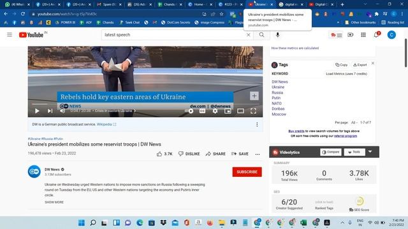Image resolution: width=408 pixels, height=229 pixels.
Task: Subscribe to DW News
Action: pos(247,172)
